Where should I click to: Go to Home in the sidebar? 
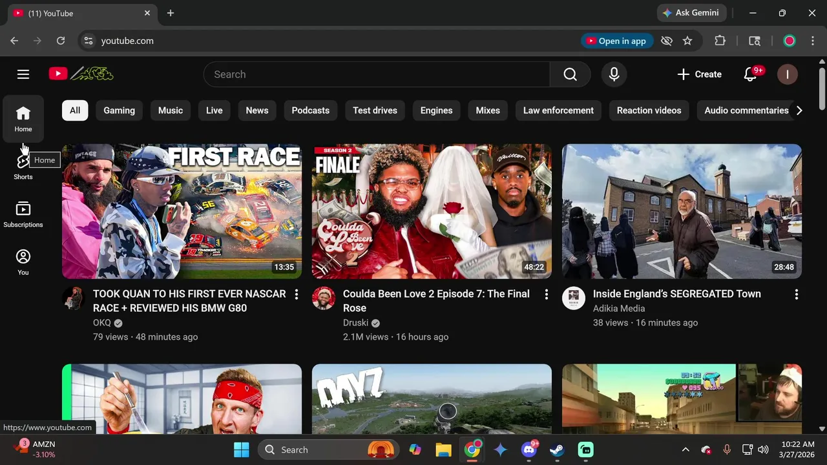tap(23, 119)
